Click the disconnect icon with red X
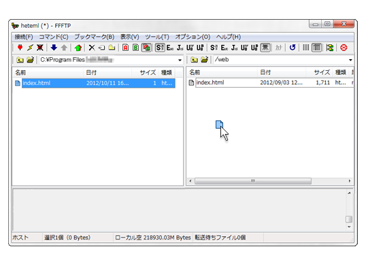366x264 pixels. (40, 48)
